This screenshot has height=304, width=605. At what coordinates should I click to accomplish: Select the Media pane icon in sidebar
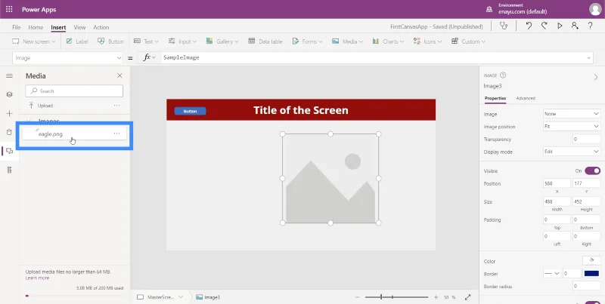(9, 151)
